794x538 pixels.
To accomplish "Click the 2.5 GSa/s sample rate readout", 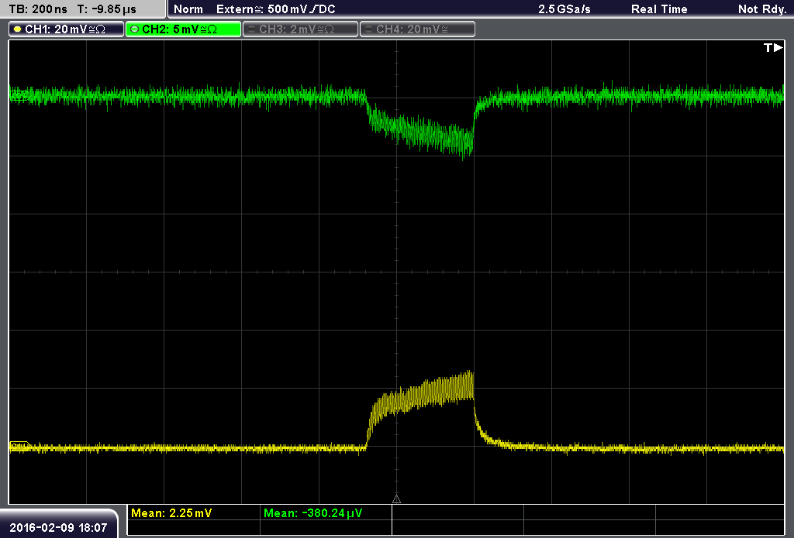I will tap(564, 9).
